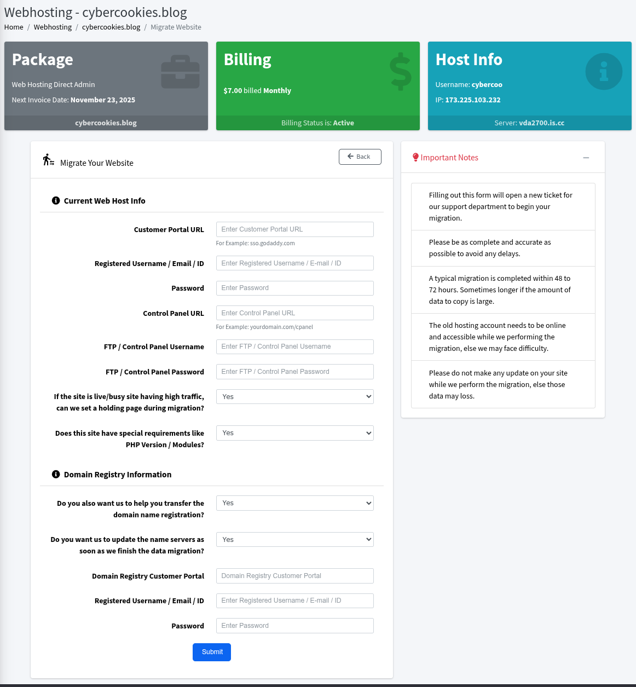
Task: Open the update name servers dropdown
Action: [x=294, y=540]
